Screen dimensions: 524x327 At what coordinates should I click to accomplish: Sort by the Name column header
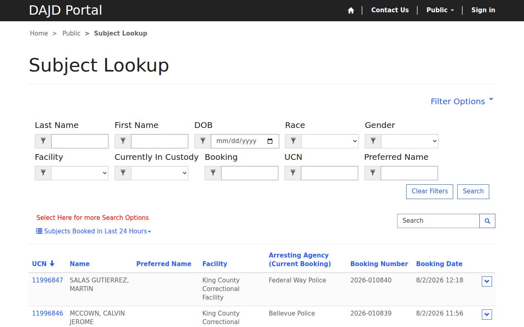(x=79, y=264)
